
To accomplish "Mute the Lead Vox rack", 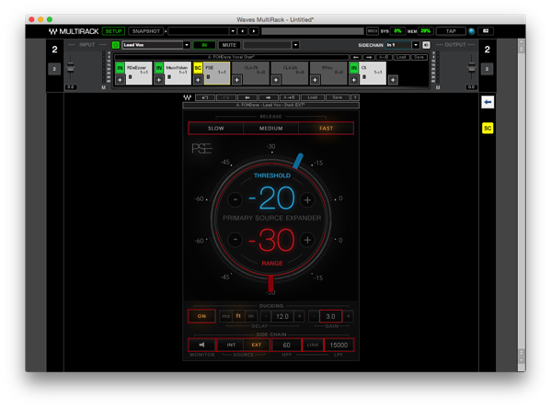I will click(x=229, y=45).
